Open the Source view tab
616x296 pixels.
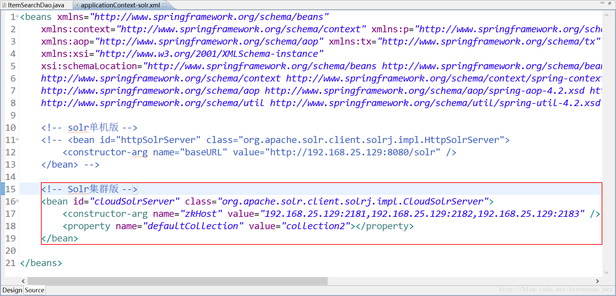tap(35, 290)
